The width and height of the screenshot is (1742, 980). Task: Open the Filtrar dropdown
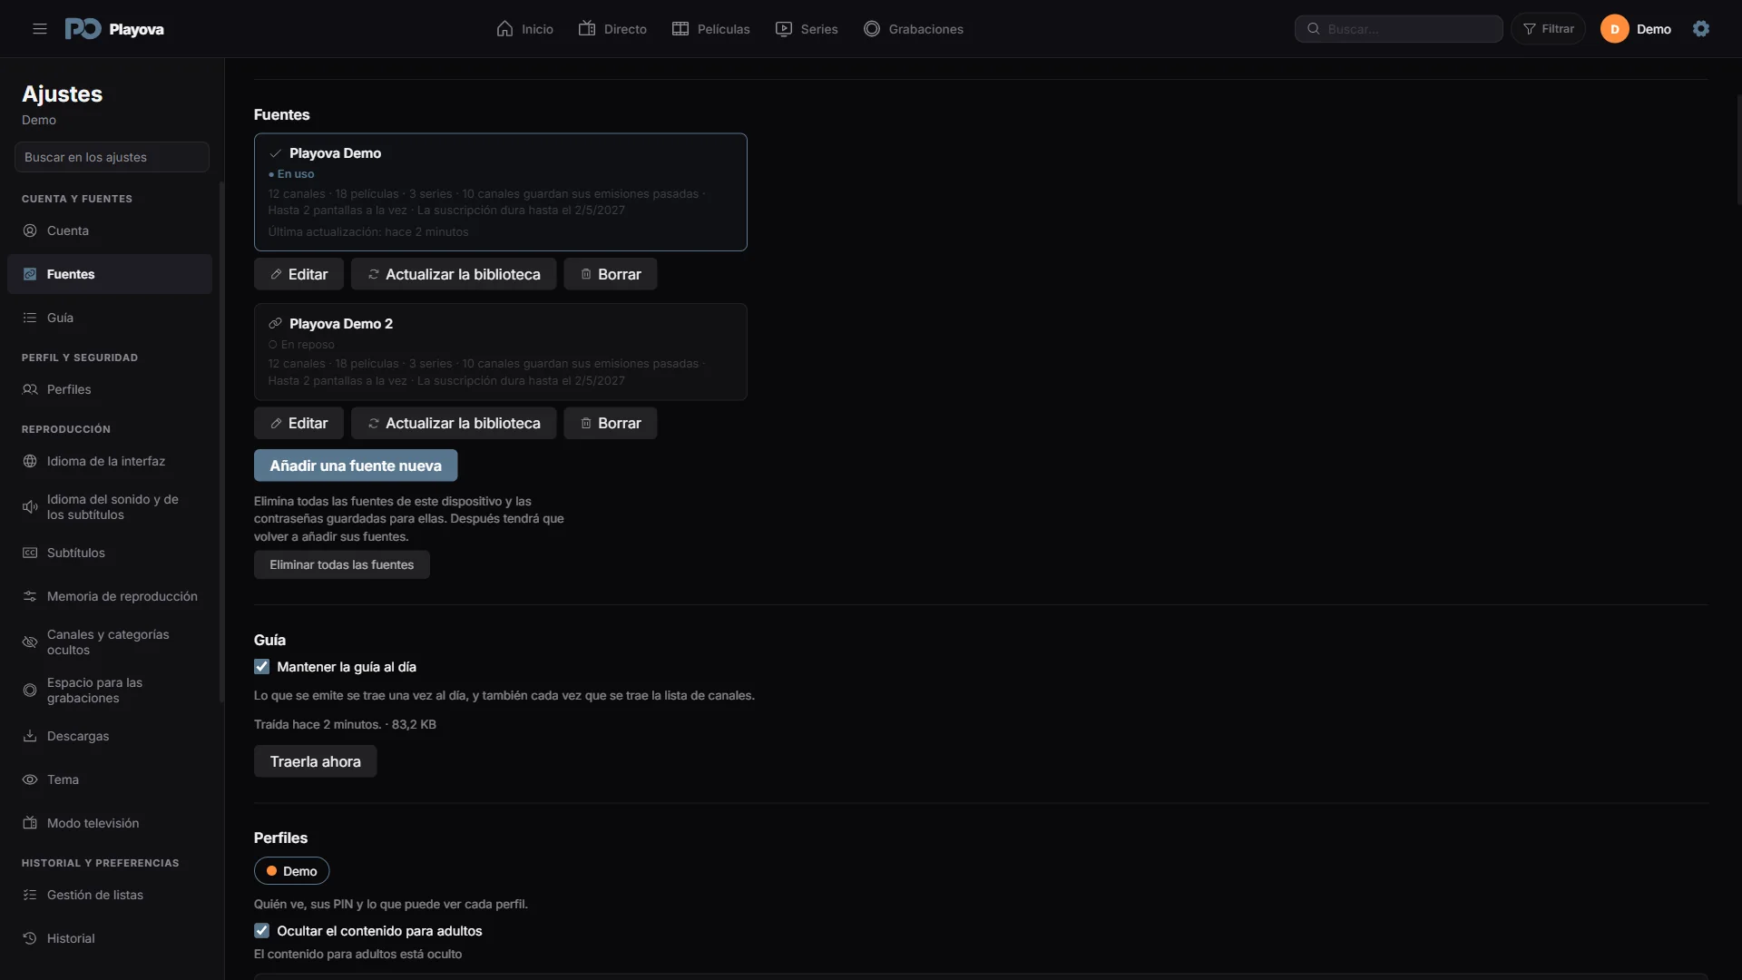click(x=1548, y=29)
